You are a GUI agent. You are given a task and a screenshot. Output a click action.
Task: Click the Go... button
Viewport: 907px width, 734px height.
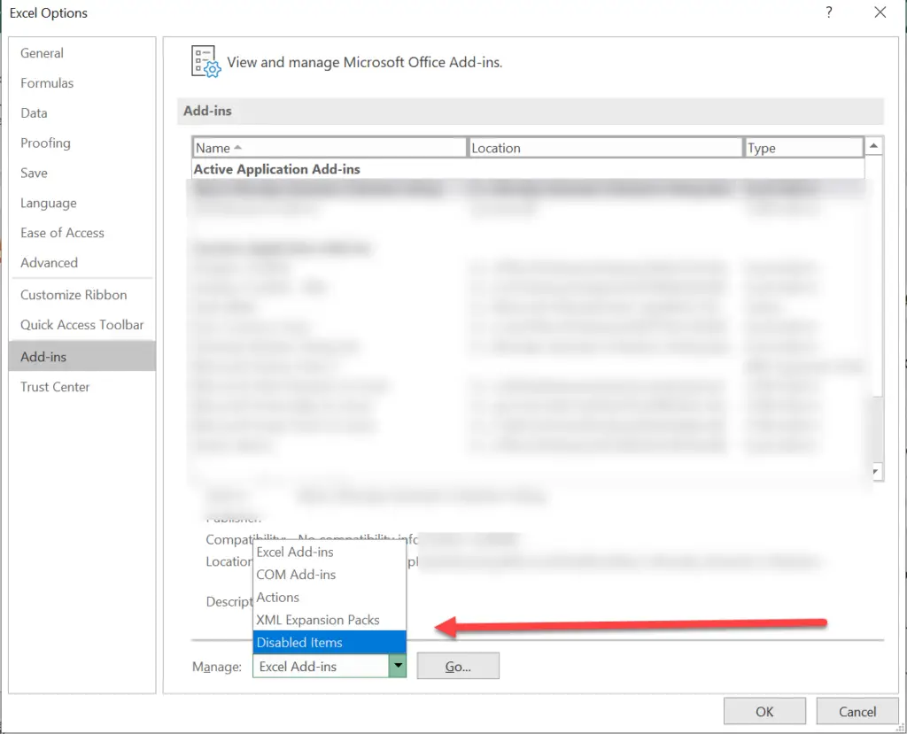click(x=458, y=667)
